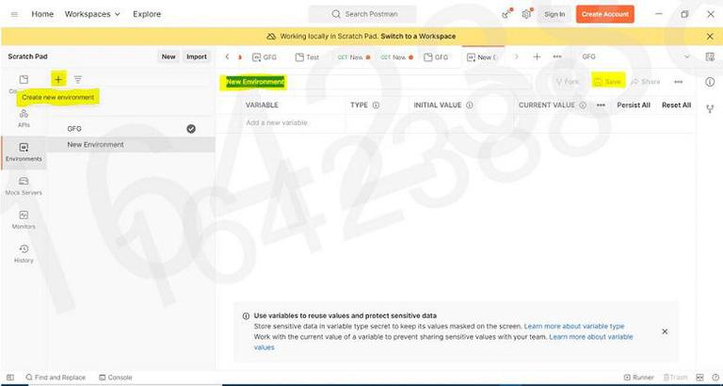This screenshot has height=386, width=723.
Task: Click the environment quick look icon
Action: click(x=710, y=56)
